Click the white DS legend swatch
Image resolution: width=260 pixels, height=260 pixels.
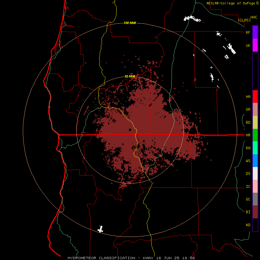(255, 173)
